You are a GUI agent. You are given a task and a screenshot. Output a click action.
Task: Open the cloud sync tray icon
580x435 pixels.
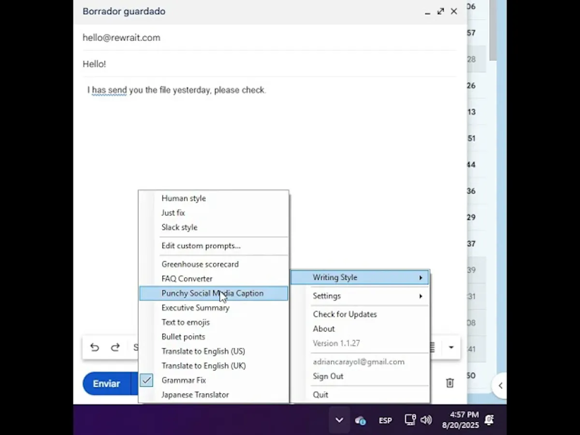[x=360, y=420]
